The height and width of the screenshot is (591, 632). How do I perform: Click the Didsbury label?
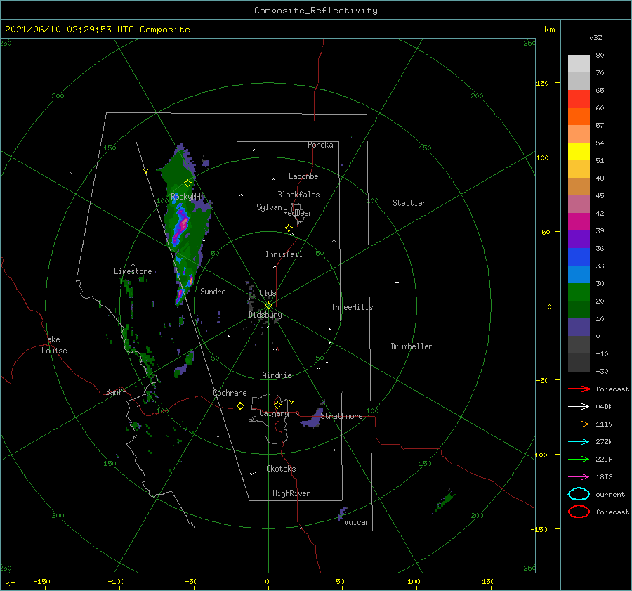[x=265, y=315]
